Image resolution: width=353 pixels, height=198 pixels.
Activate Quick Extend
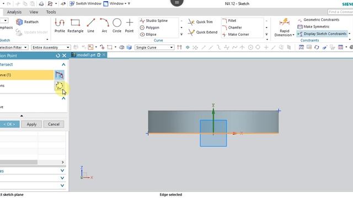pos(202,32)
